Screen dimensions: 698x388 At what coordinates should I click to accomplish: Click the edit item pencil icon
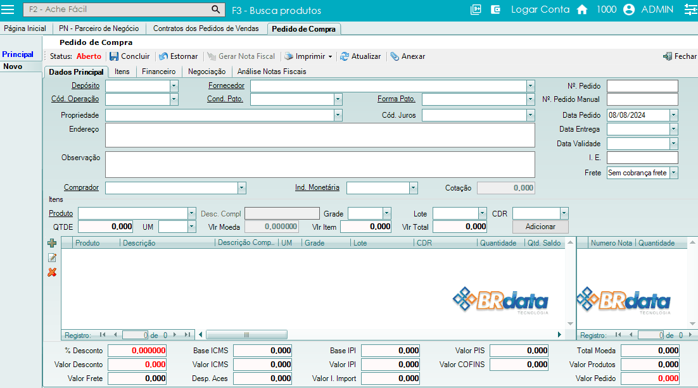[52, 258]
